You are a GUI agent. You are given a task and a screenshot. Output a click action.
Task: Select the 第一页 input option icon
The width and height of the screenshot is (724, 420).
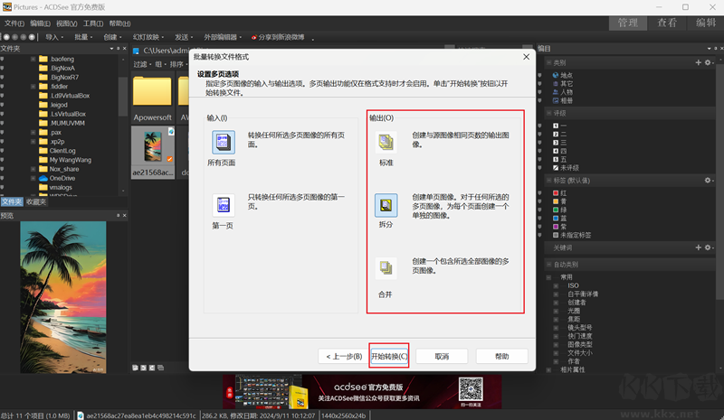tap(223, 204)
